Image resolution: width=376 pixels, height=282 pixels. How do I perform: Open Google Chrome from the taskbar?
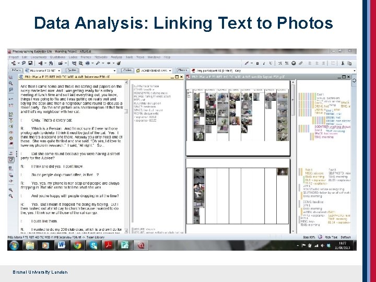coord(77,245)
